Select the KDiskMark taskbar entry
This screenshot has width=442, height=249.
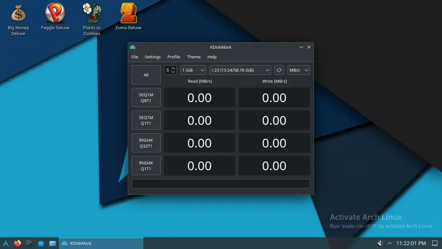click(101, 243)
